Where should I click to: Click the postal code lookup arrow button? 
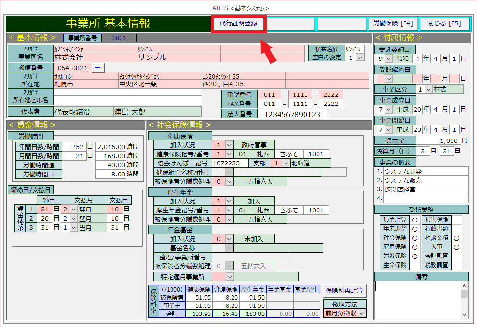click(98, 68)
